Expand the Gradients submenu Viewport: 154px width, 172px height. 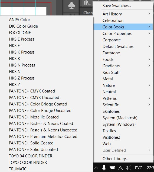point(123,66)
